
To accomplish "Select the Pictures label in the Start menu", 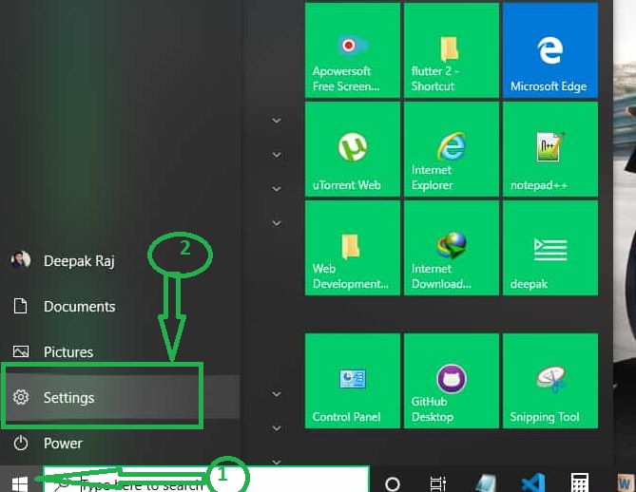I will pos(68,351).
